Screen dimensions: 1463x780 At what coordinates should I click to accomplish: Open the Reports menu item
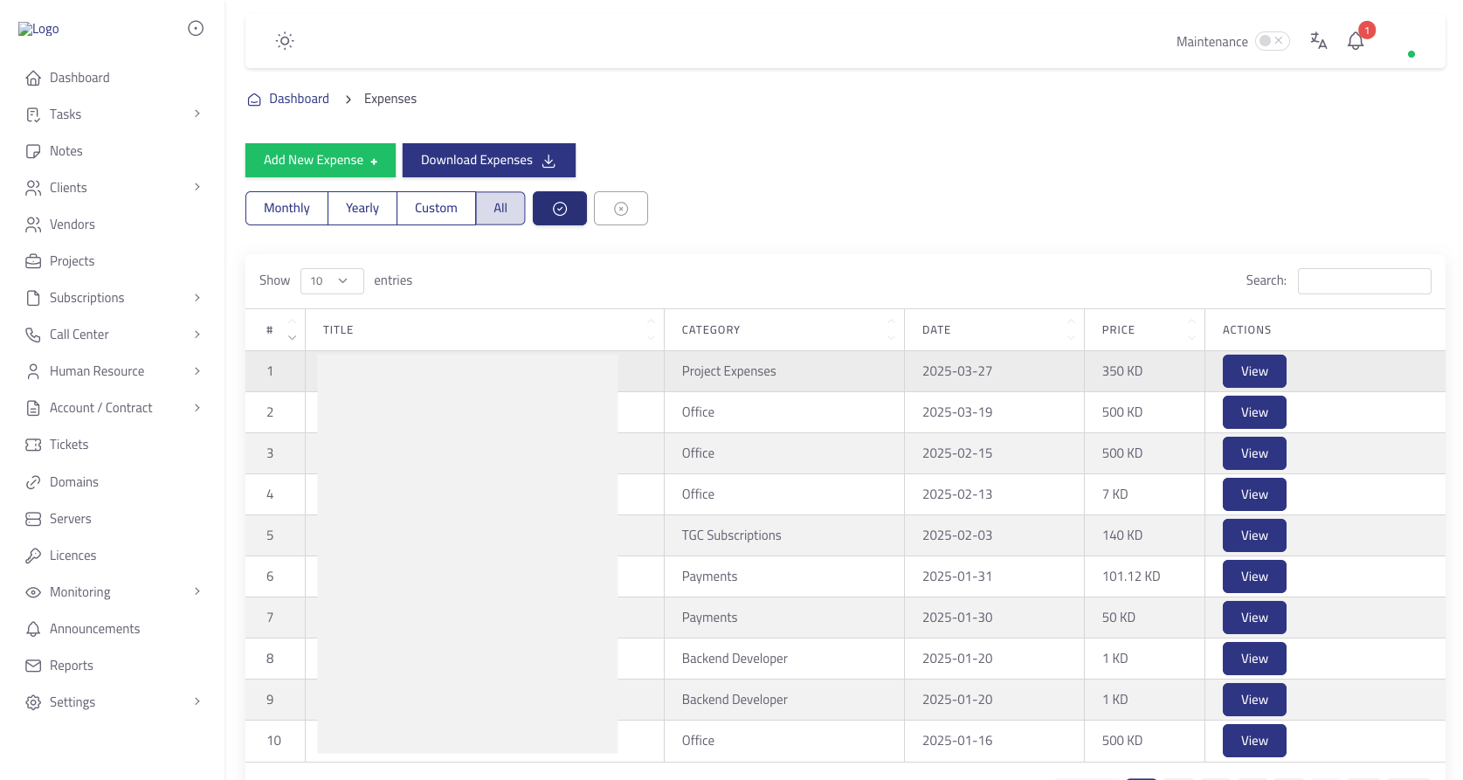click(71, 666)
